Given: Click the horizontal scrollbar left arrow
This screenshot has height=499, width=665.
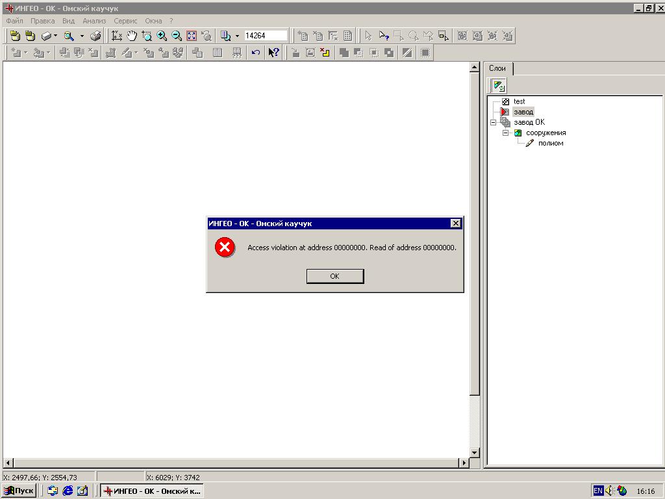Looking at the screenshot, I should pyautogui.click(x=8, y=463).
